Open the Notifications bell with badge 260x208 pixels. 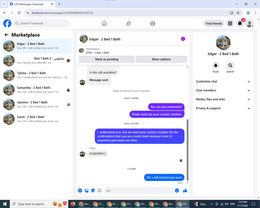tap(240, 23)
